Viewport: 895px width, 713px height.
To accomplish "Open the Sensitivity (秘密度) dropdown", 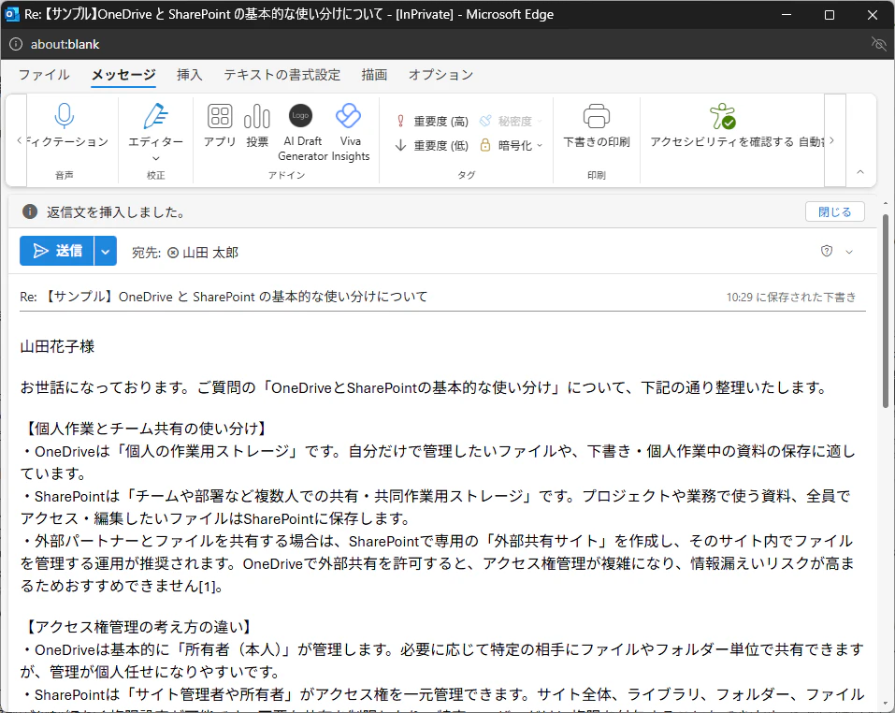I will point(512,121).
